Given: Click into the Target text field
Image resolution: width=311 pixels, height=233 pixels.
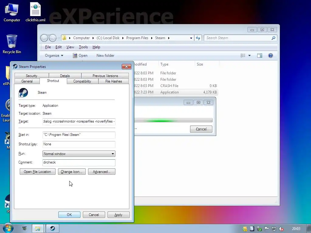Looking at the screenshot, I should click(79, 121).
